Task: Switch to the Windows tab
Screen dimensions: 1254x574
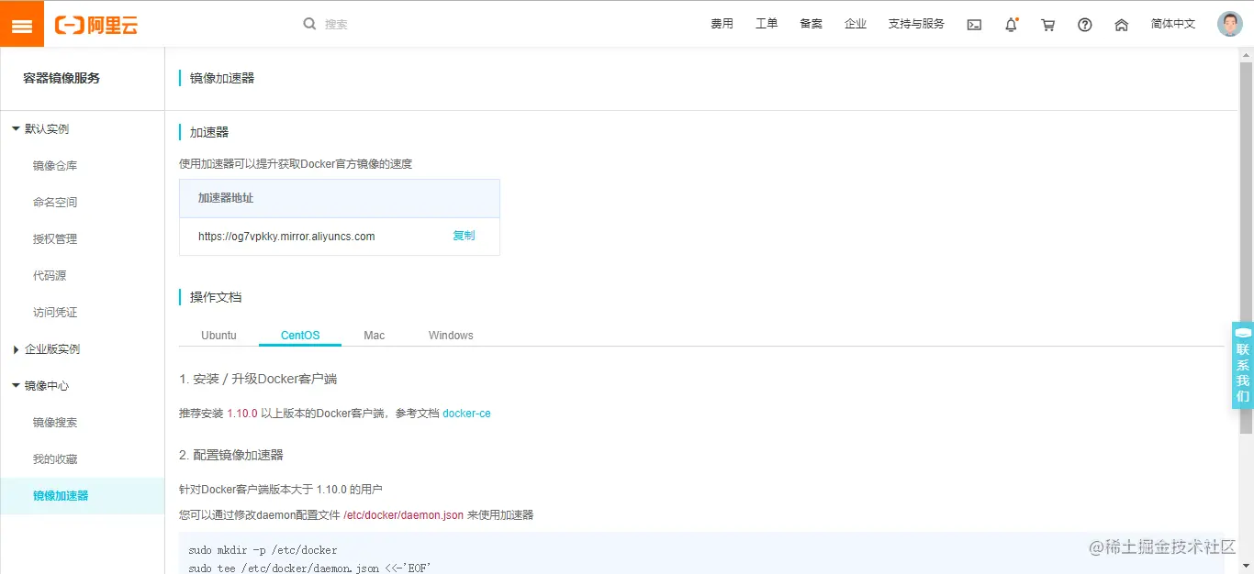Action: [x=451, y=336]
